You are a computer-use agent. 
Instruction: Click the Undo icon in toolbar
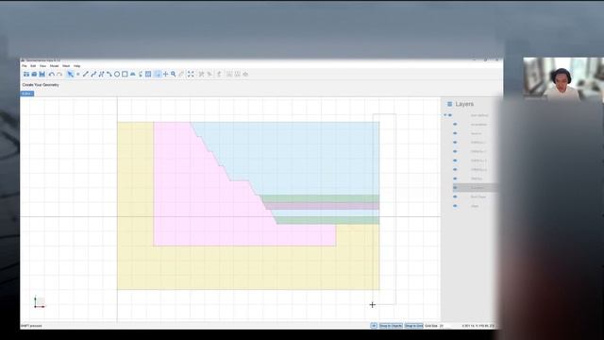[x=51, y=74]
